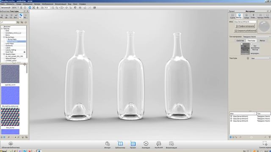This screenshot has height=152, width=271.
Task: Open the Камера menu
Action: tap(37, 4)
